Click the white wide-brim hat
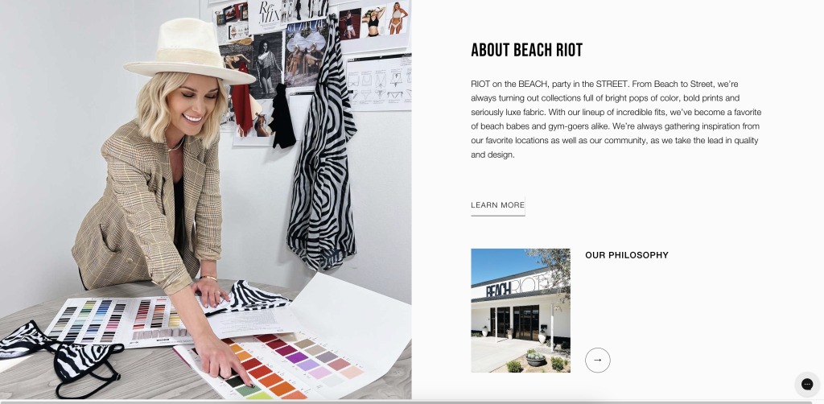The height and width of the screenshot is (404, 824). click(189, 52)
